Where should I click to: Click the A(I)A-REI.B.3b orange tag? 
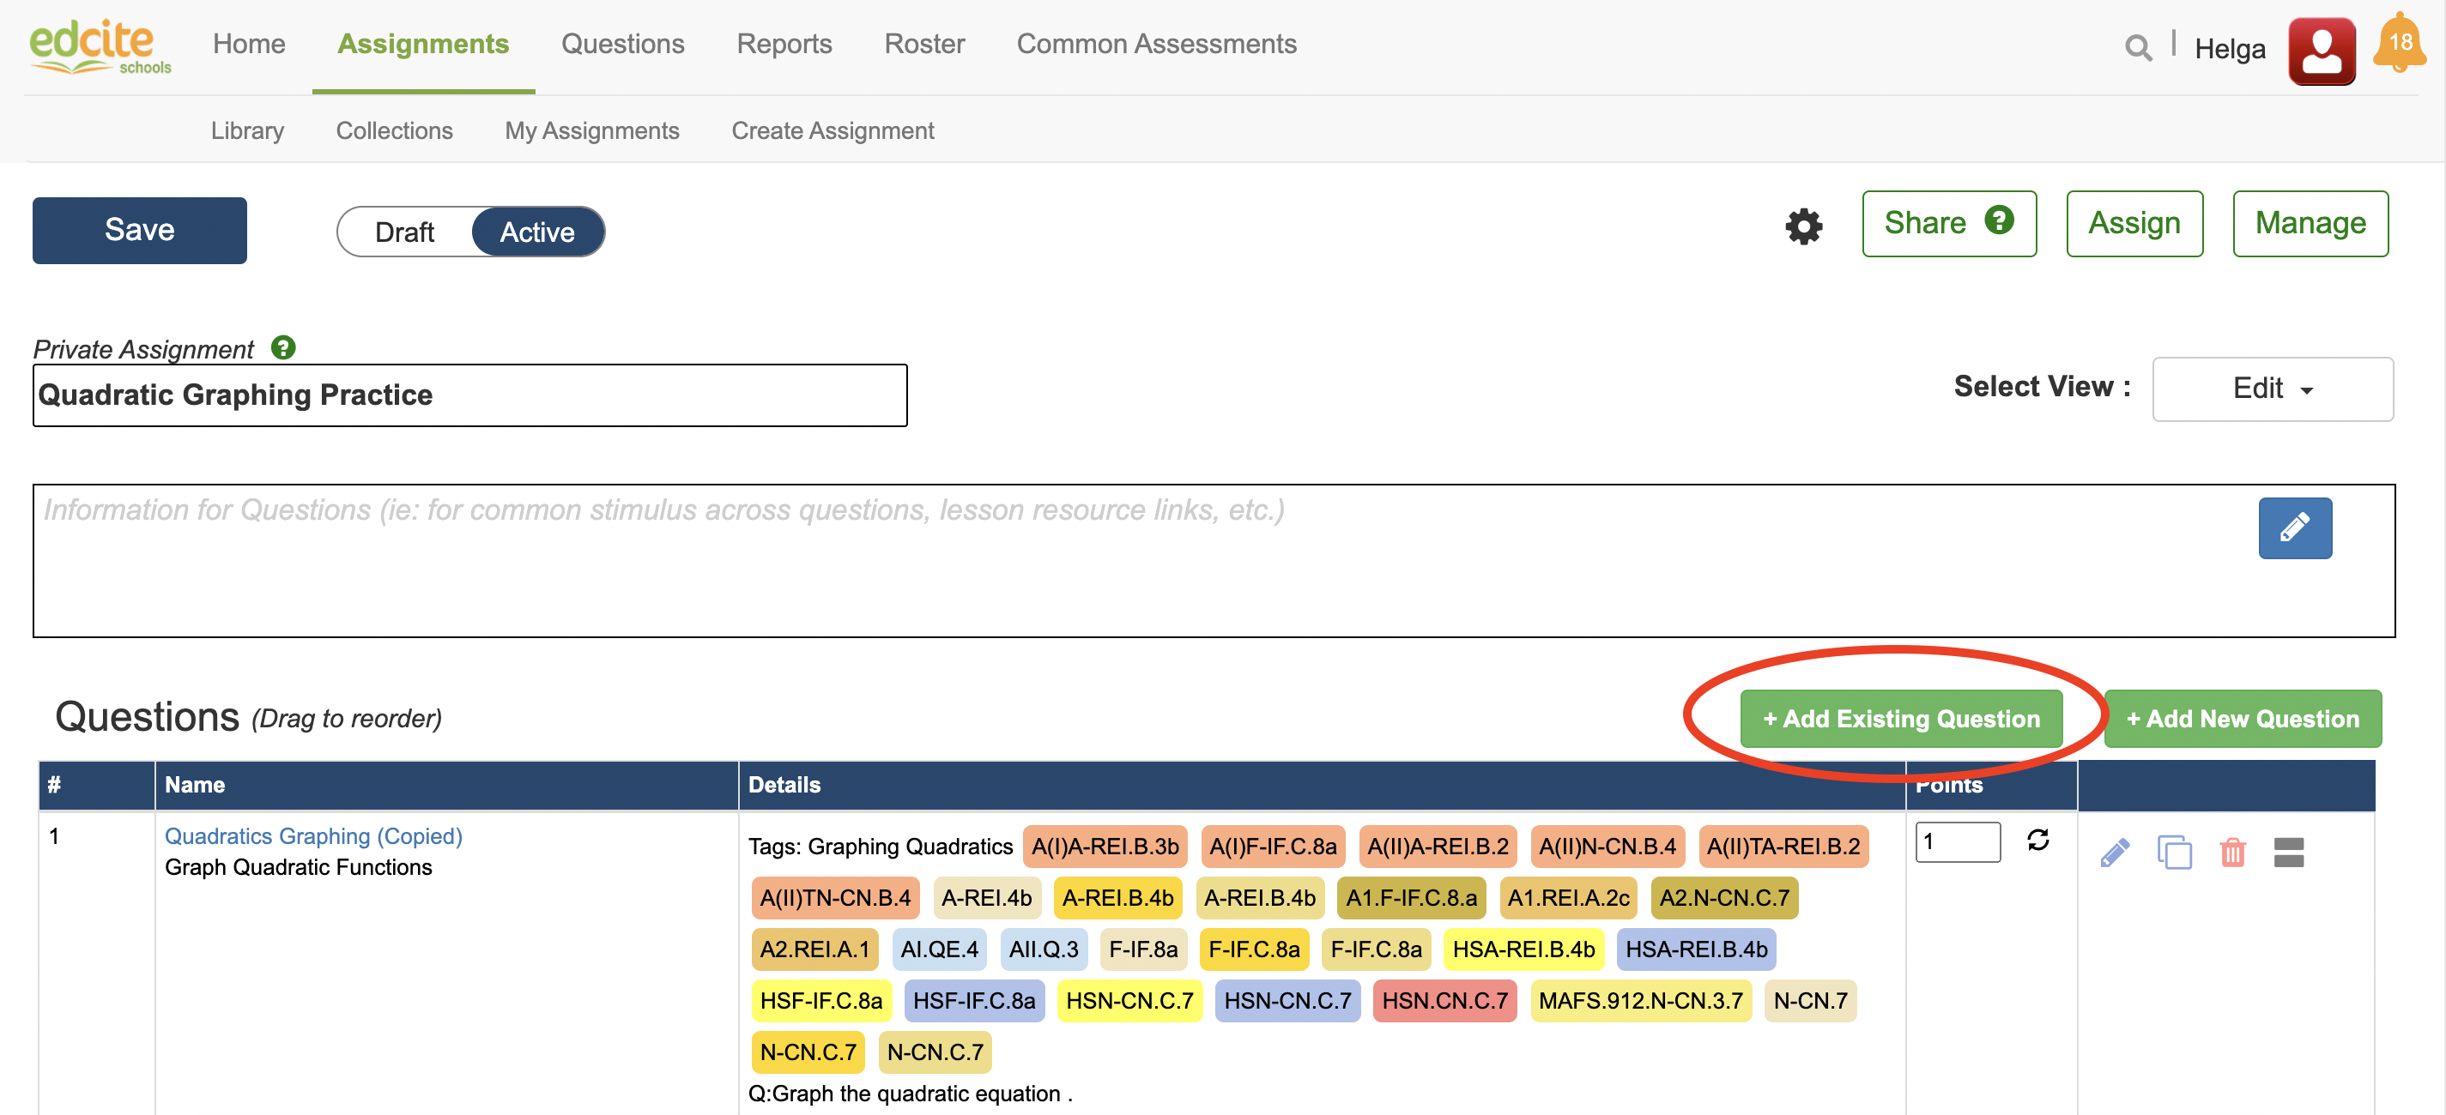tap(1105, 847)
